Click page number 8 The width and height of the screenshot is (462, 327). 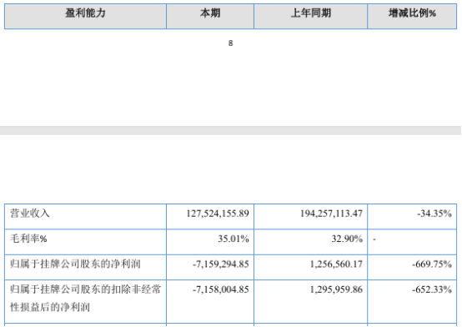click(x=230, y=43)
